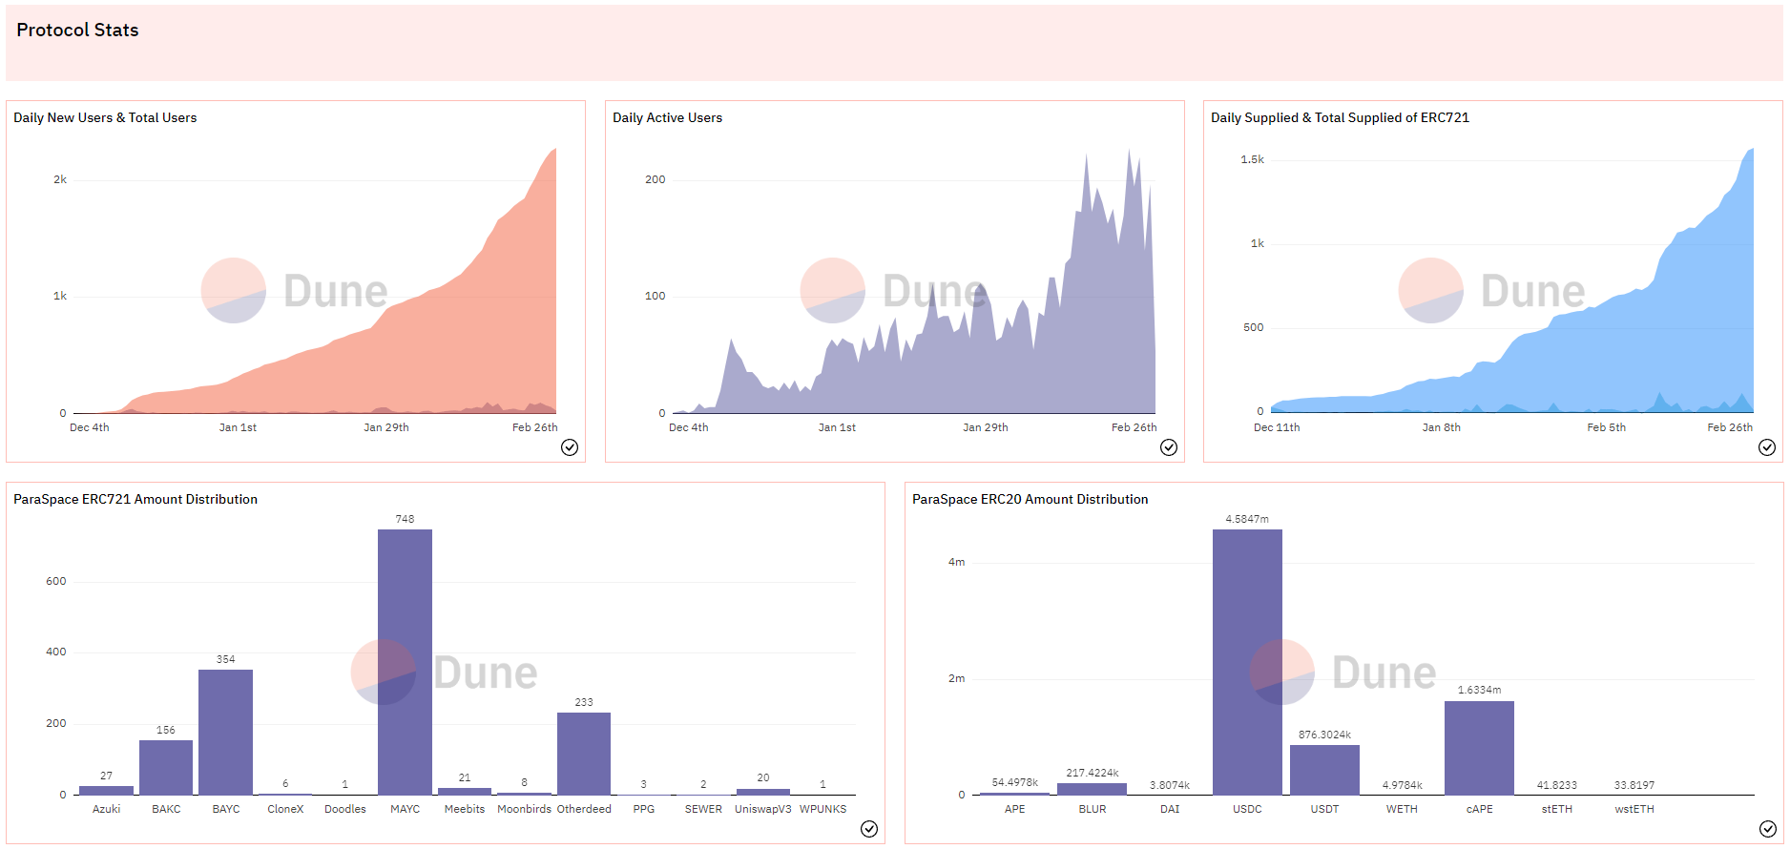1790x849 pixels.
Task: Click the WETH axis label
Action: tap(1402, 809)
